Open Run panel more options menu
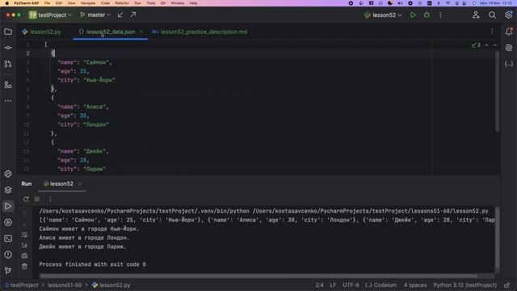The width and height of the screenshot is (517, 291). click(x=50, y=199)
